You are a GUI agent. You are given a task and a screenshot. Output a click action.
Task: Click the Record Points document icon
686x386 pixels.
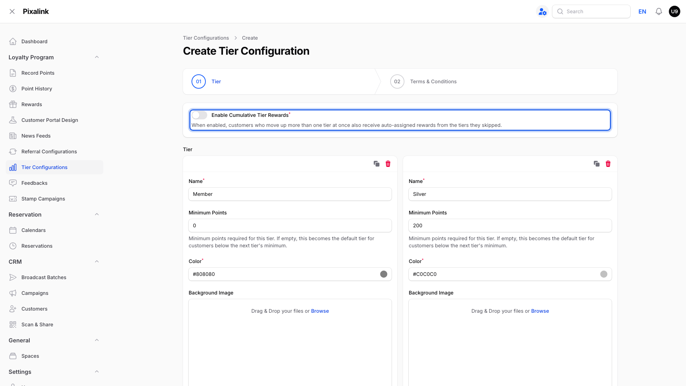[13, 73]
